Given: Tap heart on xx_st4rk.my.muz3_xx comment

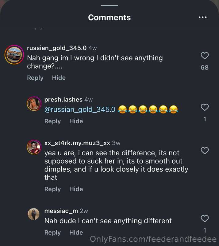Looking at the screenshot, I should (205, 151).
